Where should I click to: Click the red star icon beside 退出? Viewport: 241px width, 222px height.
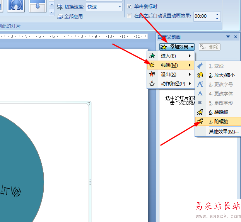(x=152, y=75)
